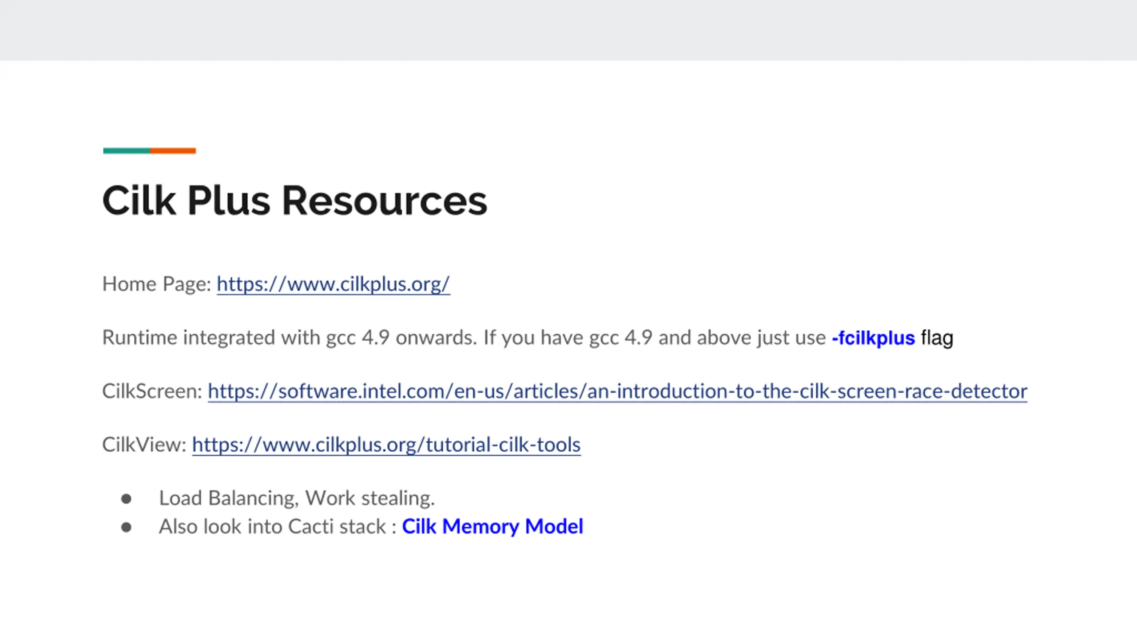Open the CilkView tutorial-cilk-tools link
Viewport: 1137px width, 639px height.
pyautogui.click(x=386, y=445)
